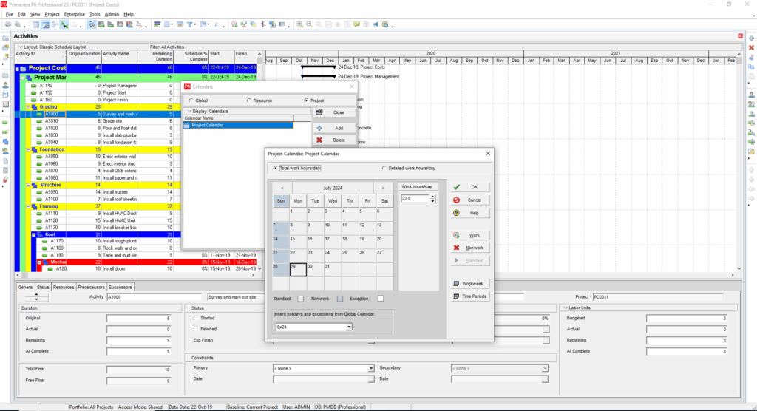Select the Project Calendar row in the Calendars list
This screenshot has height=411, width=757.
click(238, 125)
